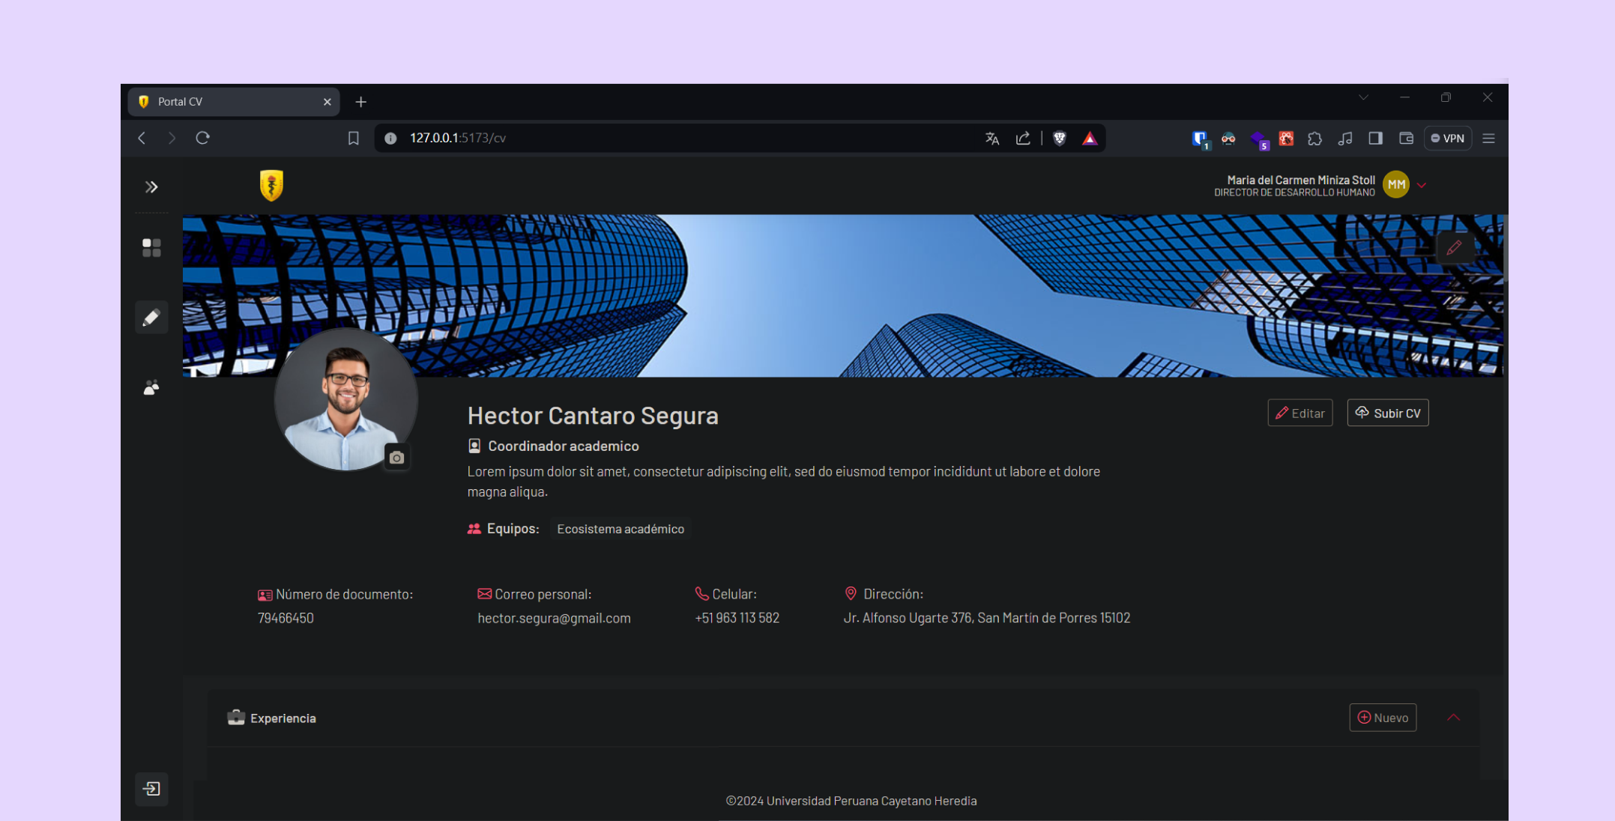Open user profile dropdown arrow
Screen dimensions: 1615x821
[1422, 185]
